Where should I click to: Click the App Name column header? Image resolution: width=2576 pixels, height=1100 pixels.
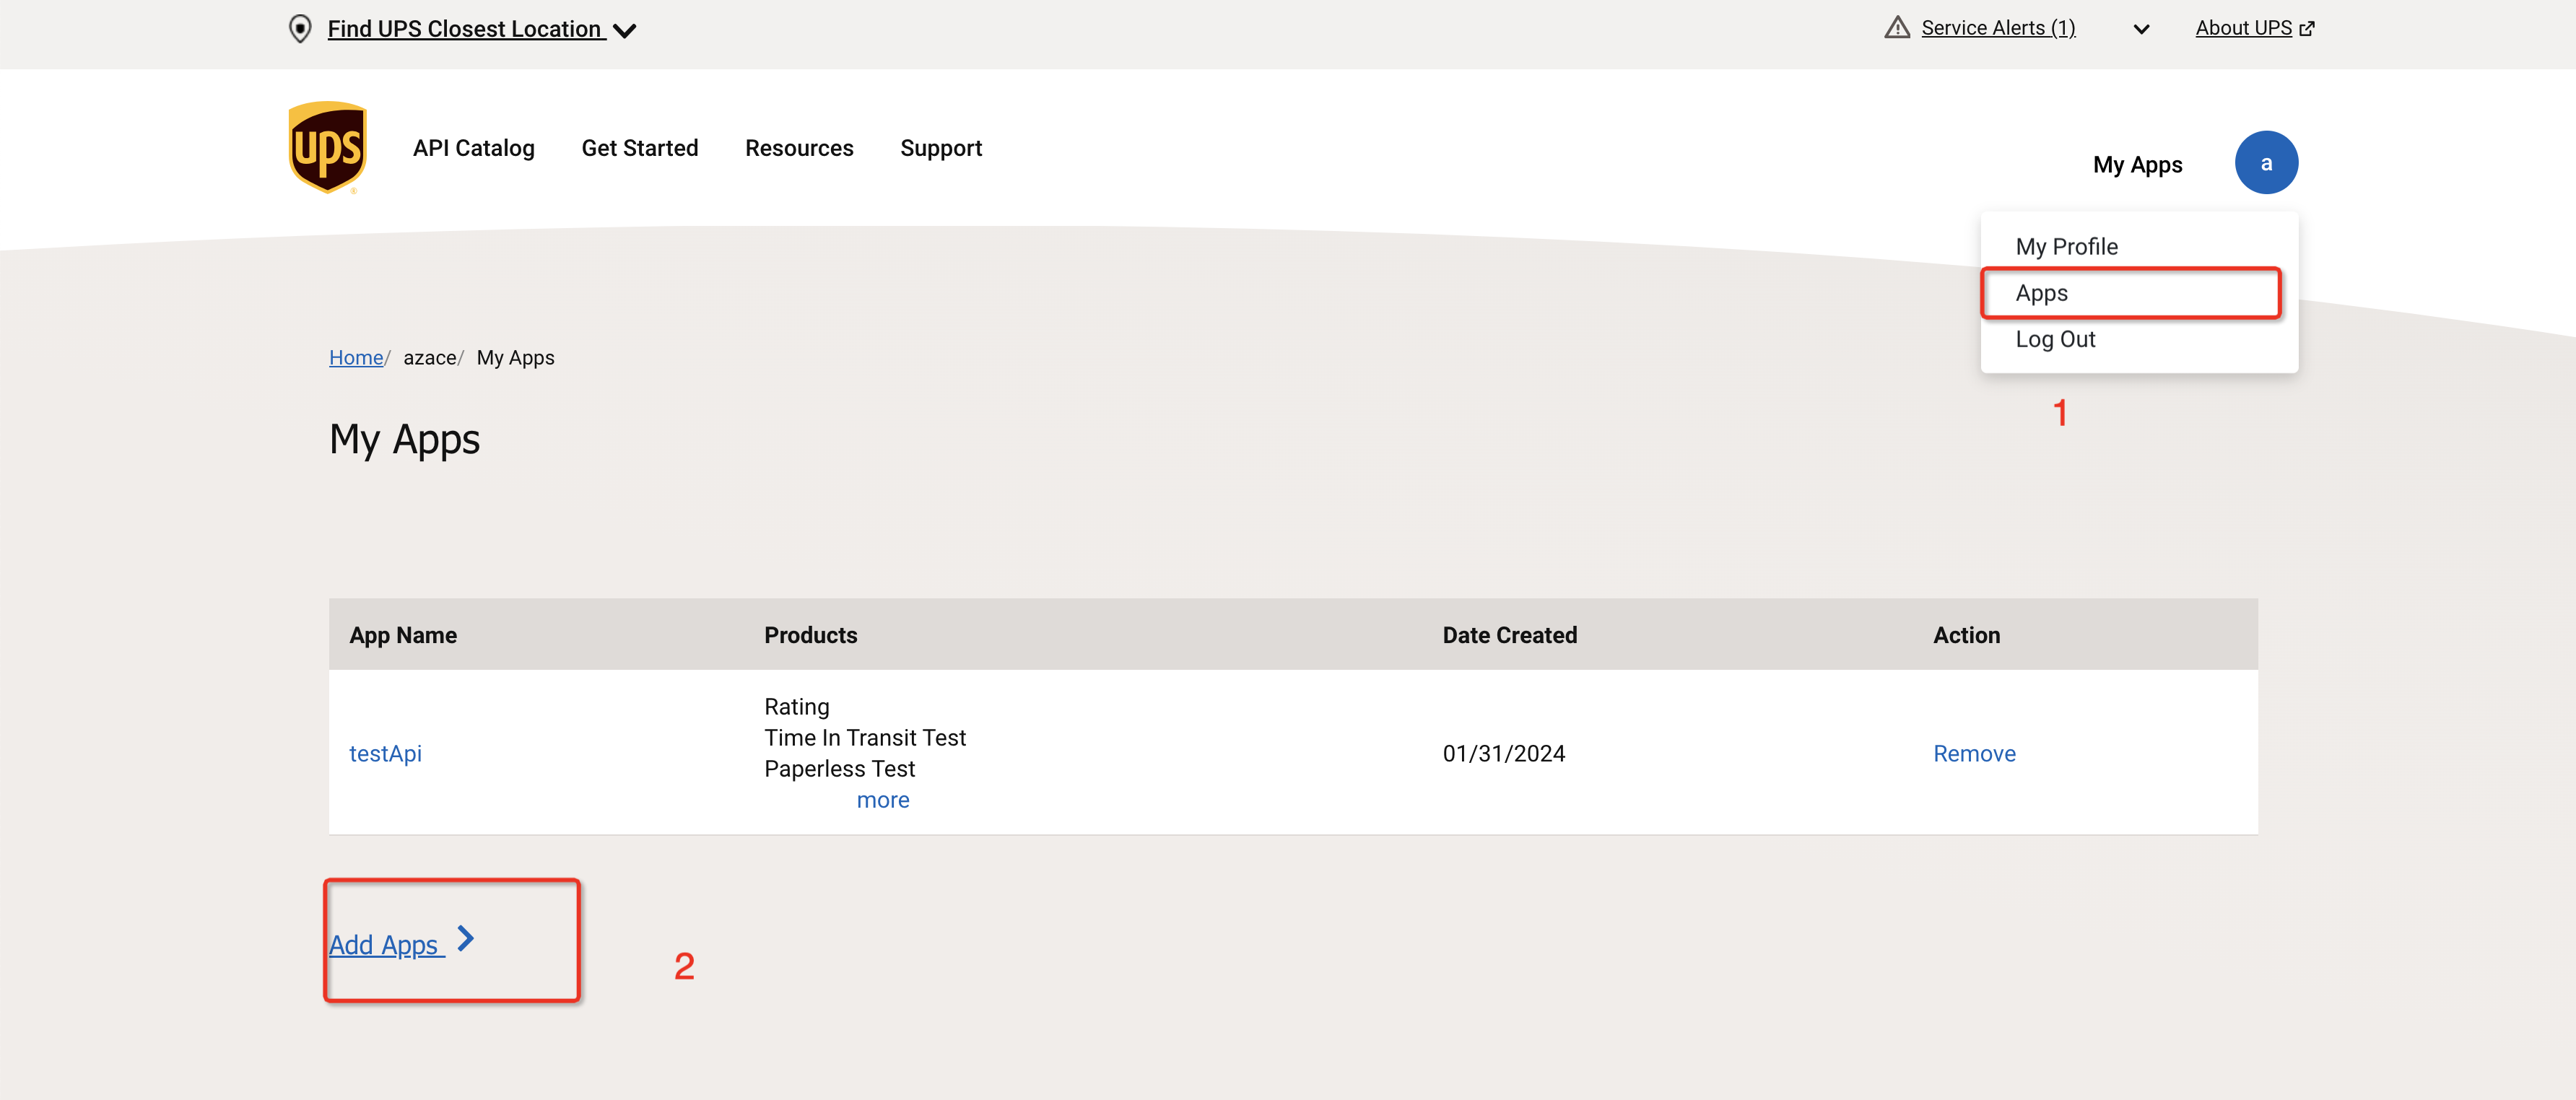point(403,635)
